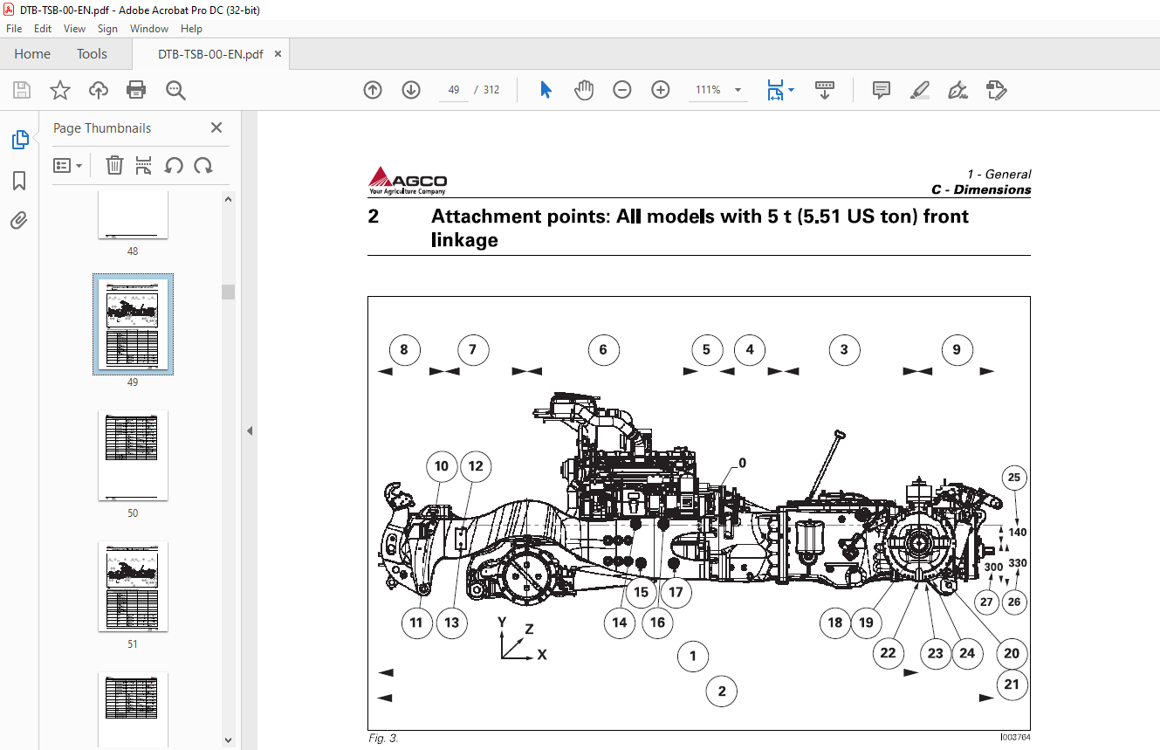Open the find text magnifier
Screen dimensions: 1160x750
click(x=175, y=90)
